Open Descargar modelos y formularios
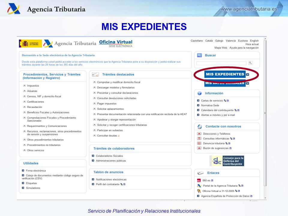Screen dimensions: 288x216 (116, 87)
